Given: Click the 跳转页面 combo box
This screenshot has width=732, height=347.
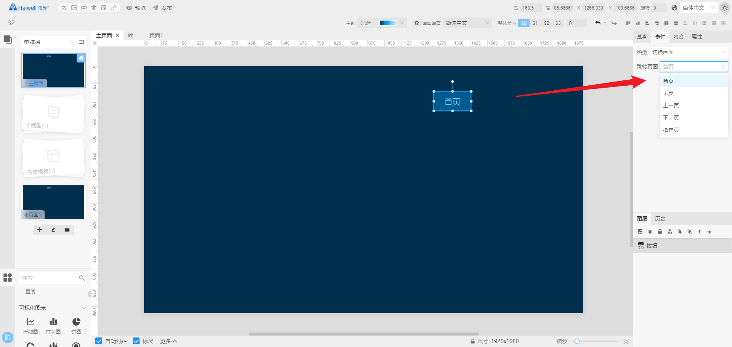Looking at the screenshot, I should pyautogui.click(x=694, y=67).
